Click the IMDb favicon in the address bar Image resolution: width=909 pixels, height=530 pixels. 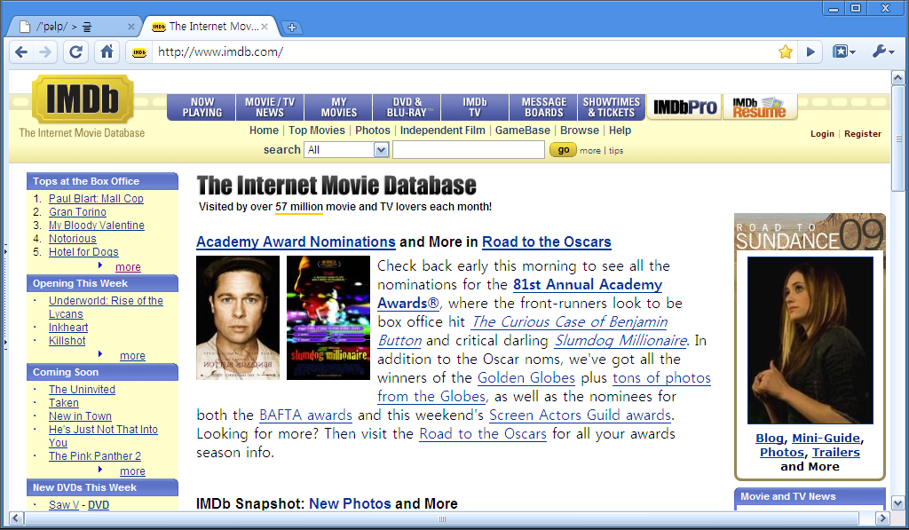click(139, 52)
